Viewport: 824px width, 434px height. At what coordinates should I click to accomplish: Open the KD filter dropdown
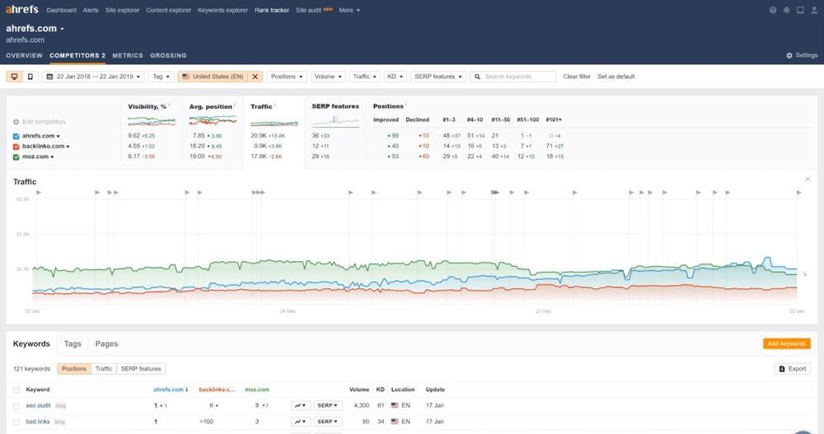(396, 77)
